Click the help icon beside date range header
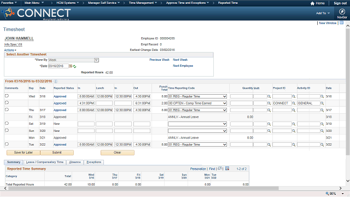 (x=56, y=82)
